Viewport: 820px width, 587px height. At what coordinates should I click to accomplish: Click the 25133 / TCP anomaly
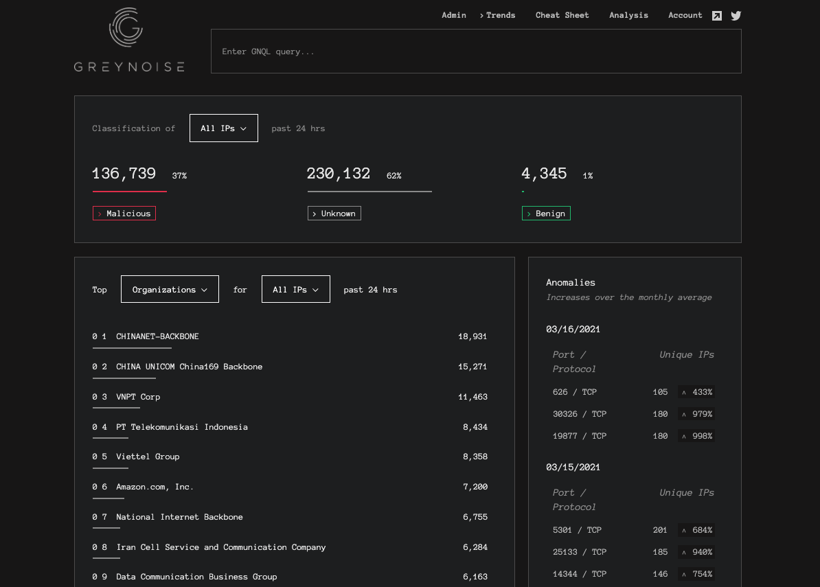(580, 552)
